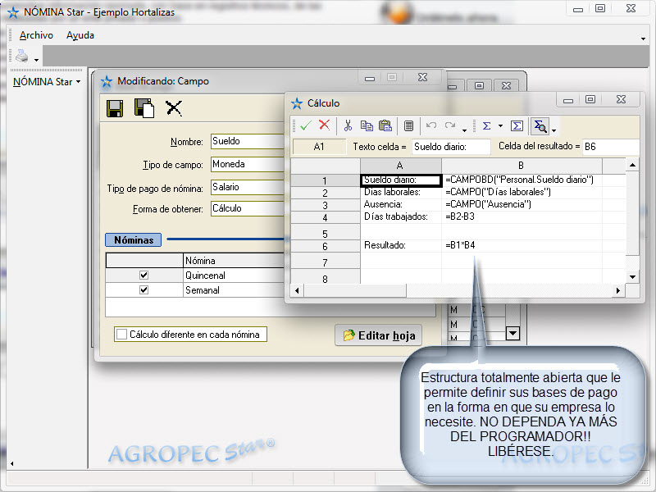Click spreadsheet horizontal scrollbar left arrow
656x492 pixels.
(x=297, y=290)
